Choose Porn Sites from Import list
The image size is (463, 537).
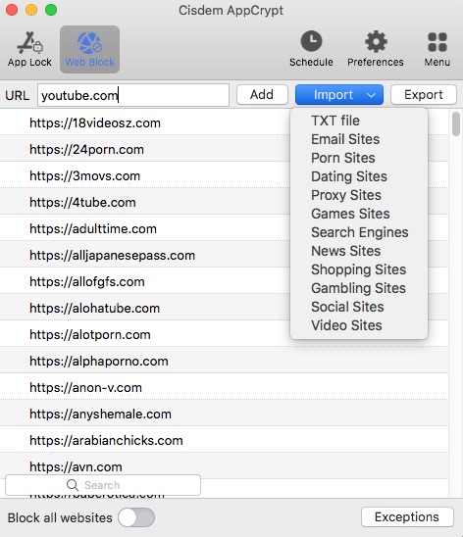(343, 158)
